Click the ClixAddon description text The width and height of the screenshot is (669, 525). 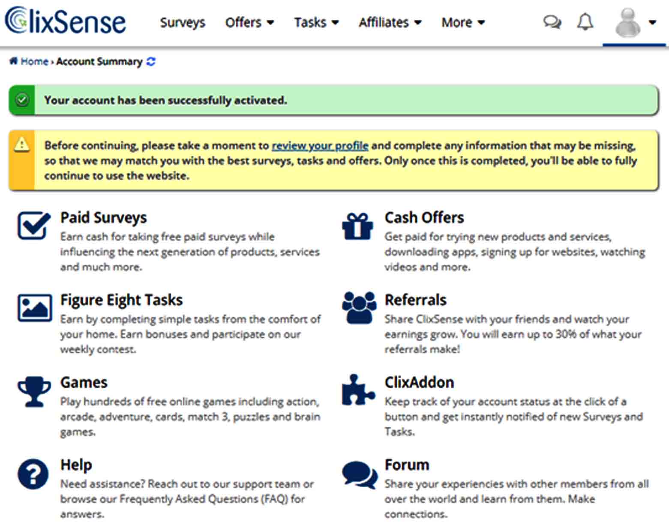point(513,416)
